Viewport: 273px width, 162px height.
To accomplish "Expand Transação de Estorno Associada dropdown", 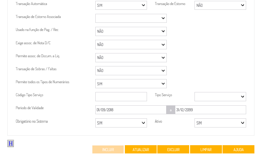I will (x=131, y=18).
